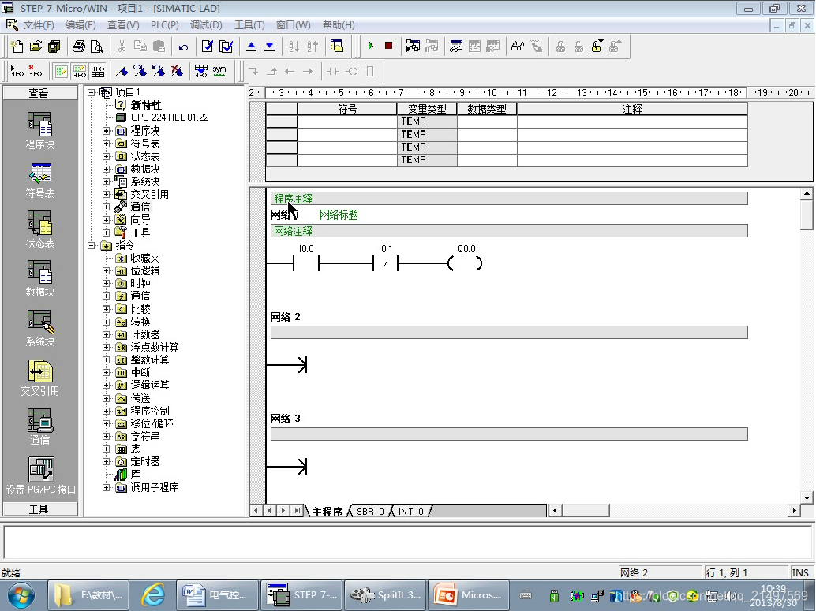Screen dimensions: 816x611
Task: Select 新特性 in project tree
Action: 146,105
